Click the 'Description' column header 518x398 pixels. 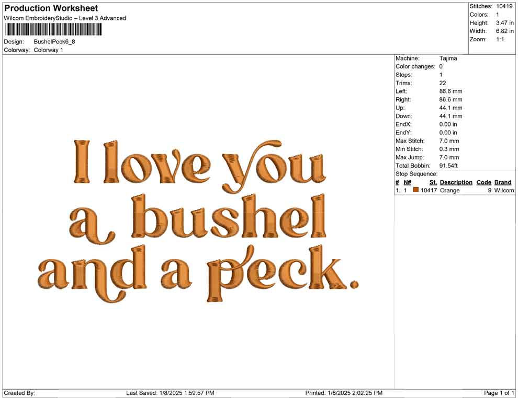click(456, 182)
